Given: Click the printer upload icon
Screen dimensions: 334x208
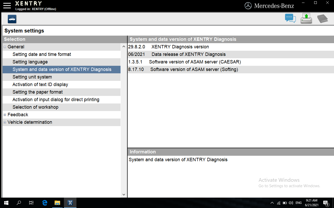Looking at the screenshot, I should (x=306, y=18).
